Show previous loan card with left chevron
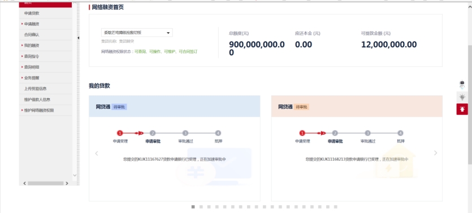Viewport: 472px width, 213px height. [97, 153]
